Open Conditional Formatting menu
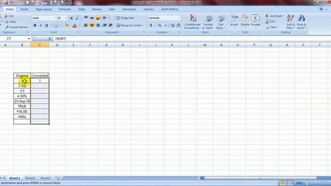Viewport: 331px width, 186px height. point(192,22)
